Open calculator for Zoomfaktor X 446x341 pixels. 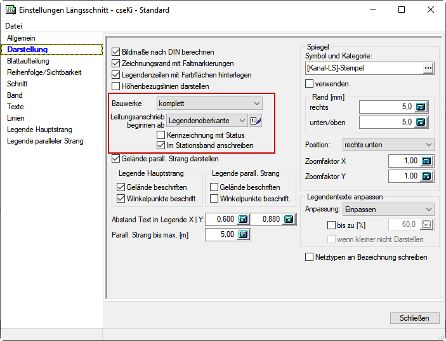pyautogui.click(x=427, y=161)
